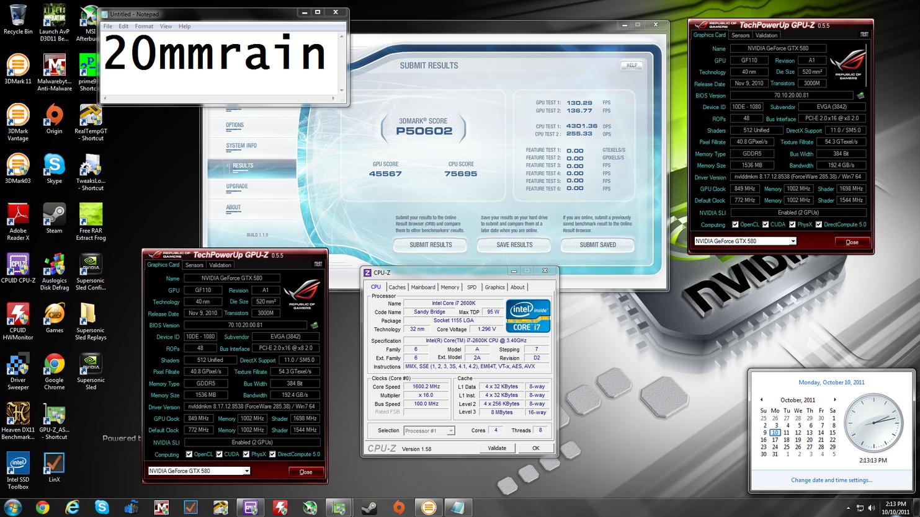
Task: Open the Skype desktop icon
Action: coord(54,169)
